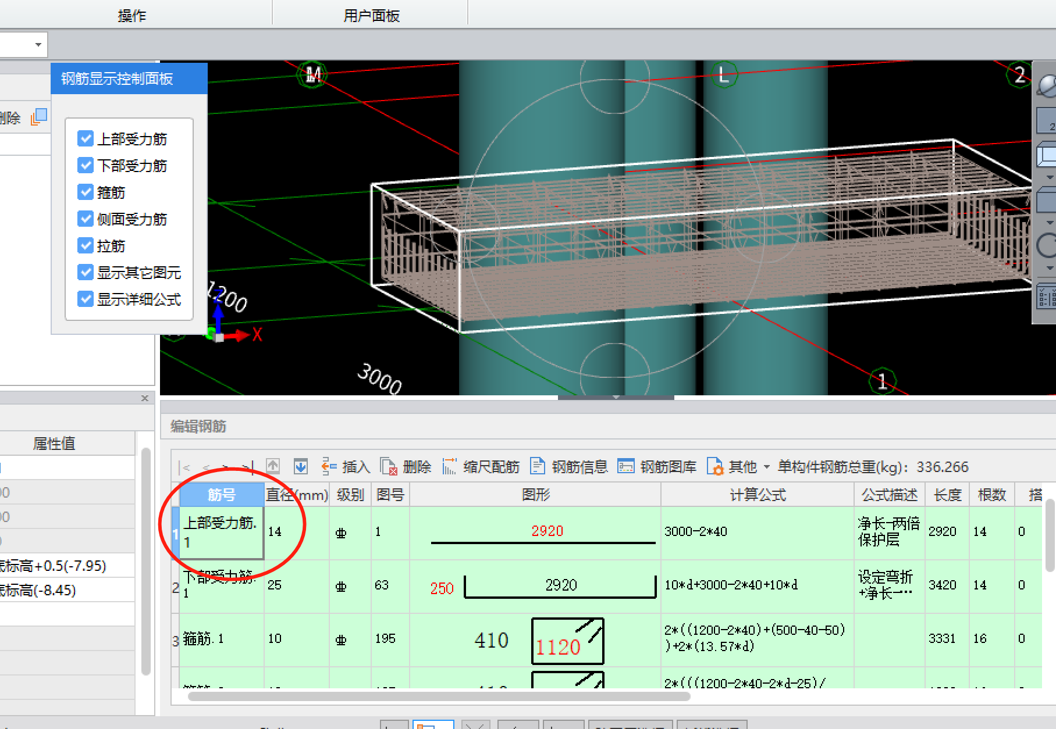Screen dimensions: 1056x729
Task: Open the display settings checklist icon
Action: pos(1047,297)
